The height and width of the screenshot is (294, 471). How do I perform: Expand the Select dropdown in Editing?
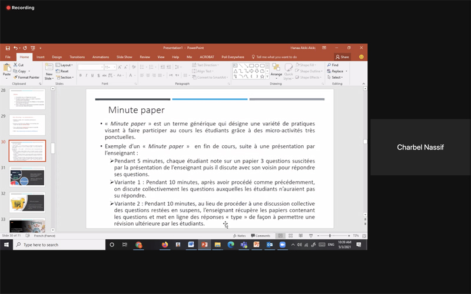point(336,77)
